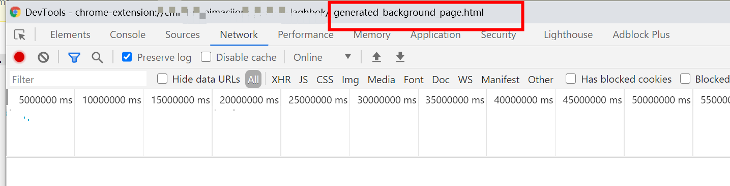Stop recording network log with red button
730x186 pixels.
pos(19,57)
